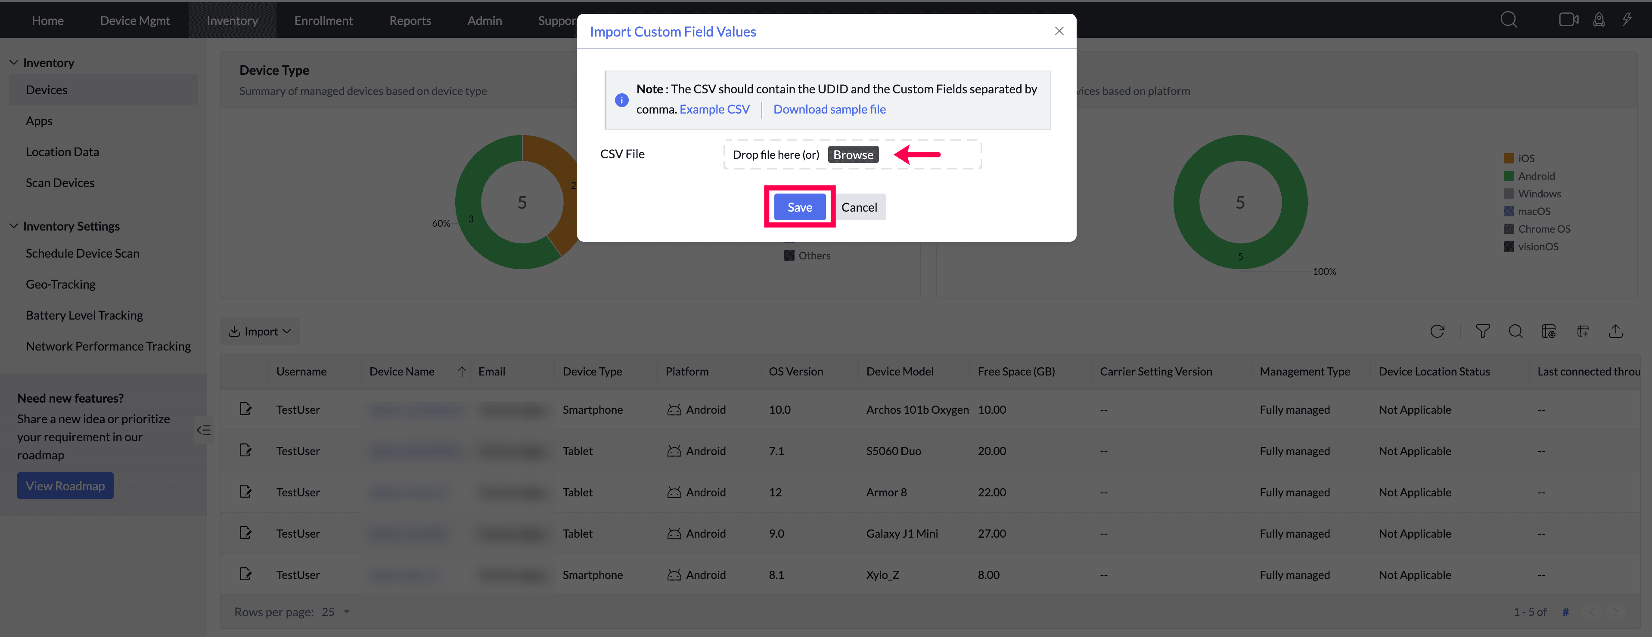
Task: Click the rocket icon in header
Action: coord(1599,20)
